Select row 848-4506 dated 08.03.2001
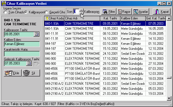 105,69
